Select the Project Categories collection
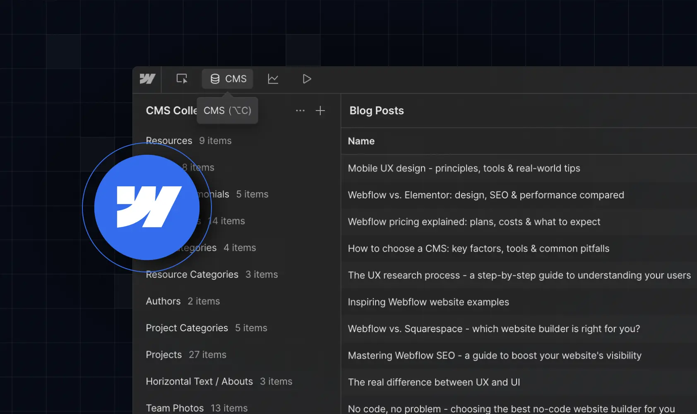 [x=237, y=328]
